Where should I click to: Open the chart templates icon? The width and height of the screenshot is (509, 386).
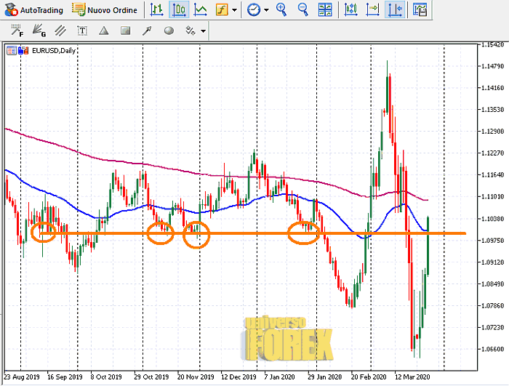coord(420,10)
